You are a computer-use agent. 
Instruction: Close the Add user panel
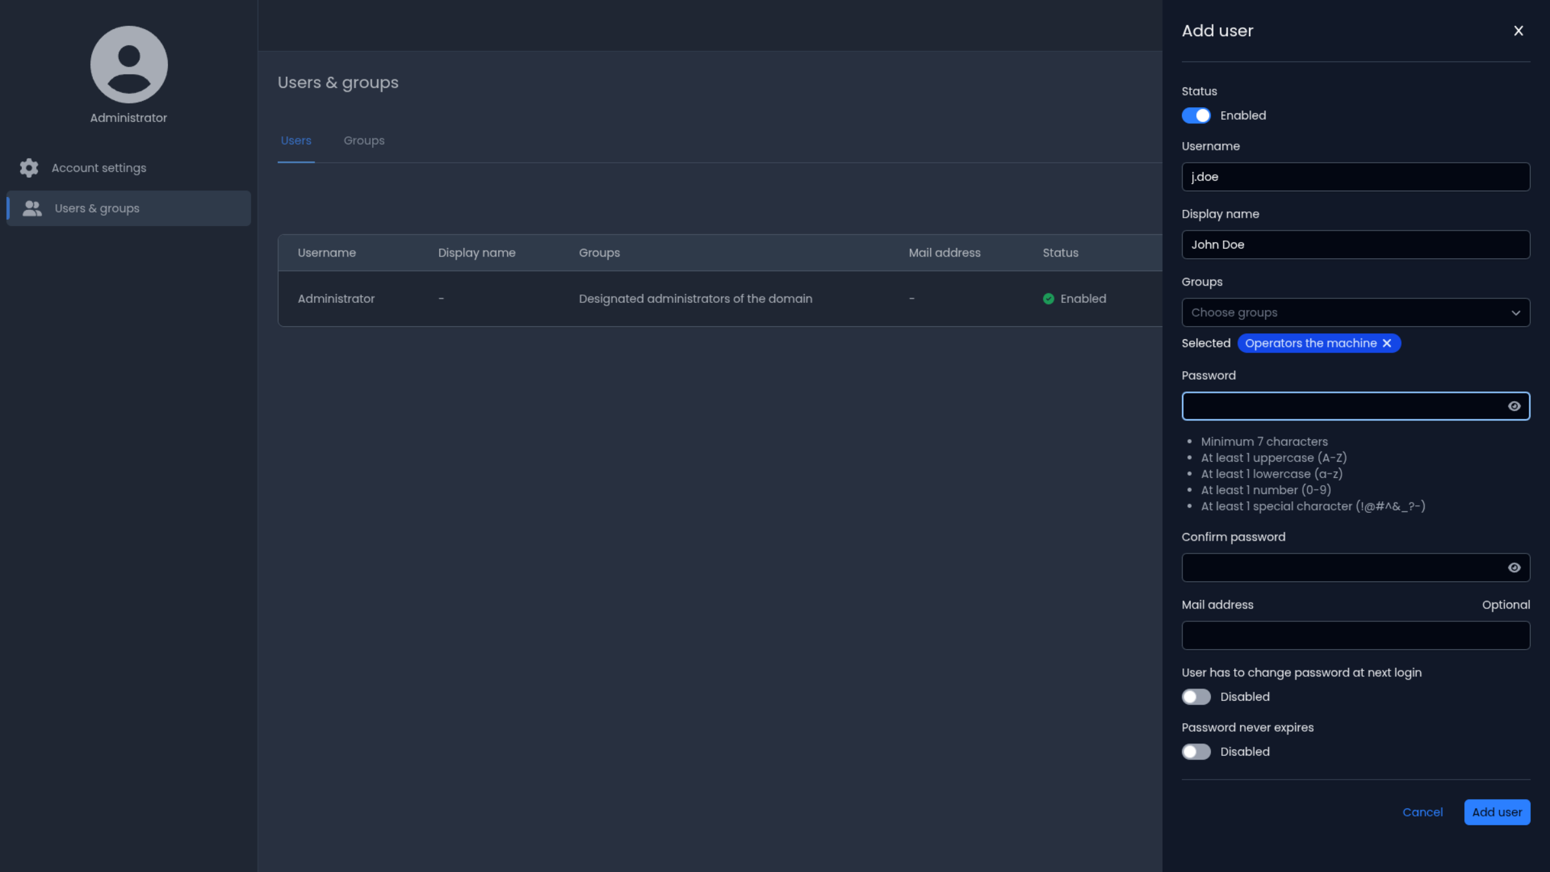[x=1518, y=31]
